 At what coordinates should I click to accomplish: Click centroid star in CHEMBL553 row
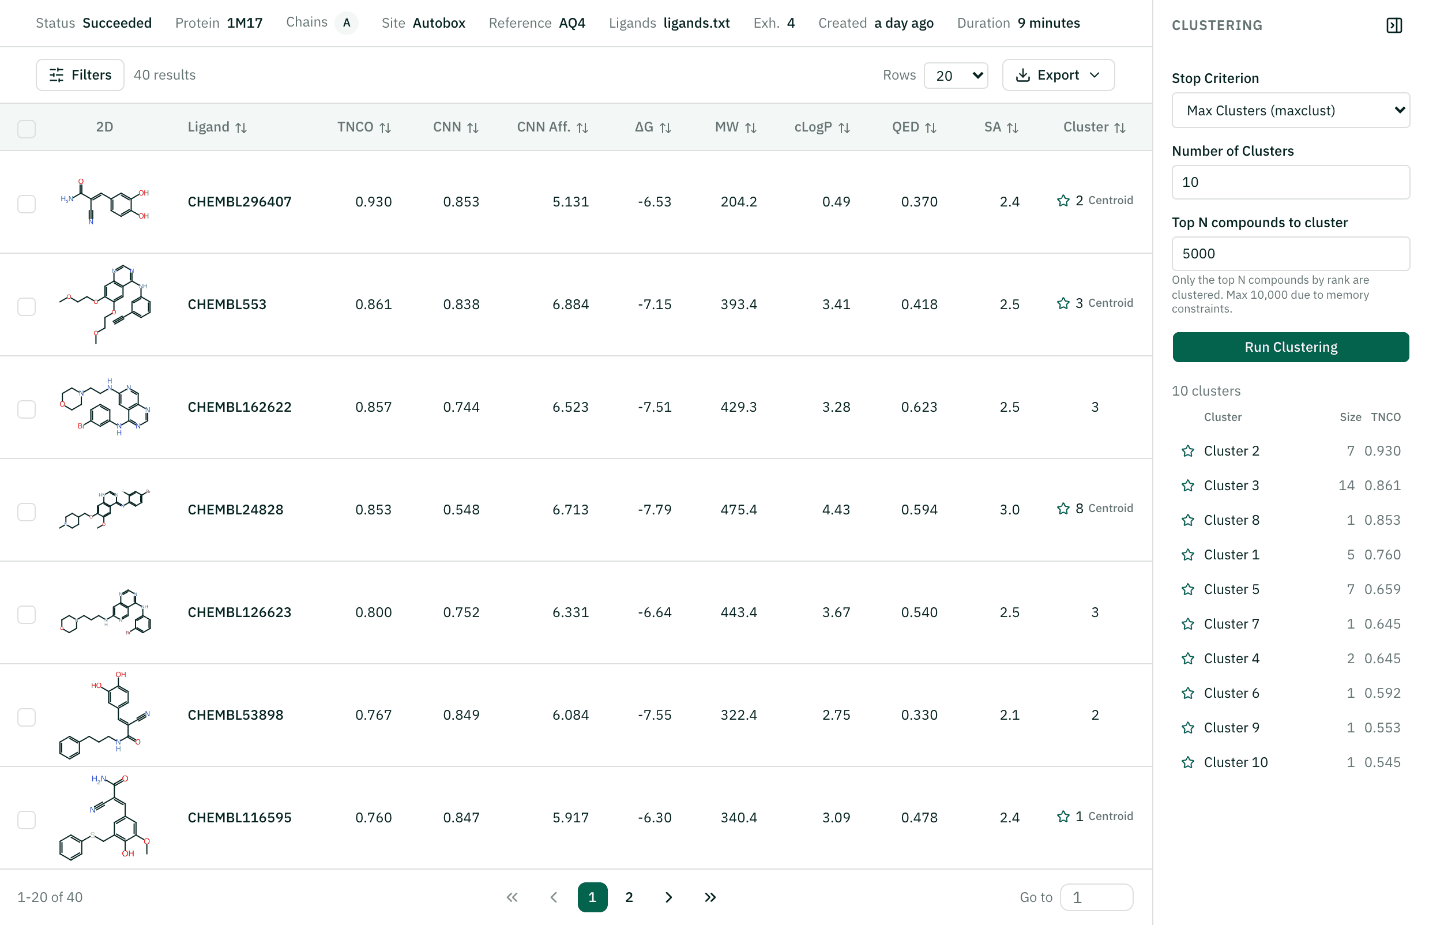(1063, 303)
